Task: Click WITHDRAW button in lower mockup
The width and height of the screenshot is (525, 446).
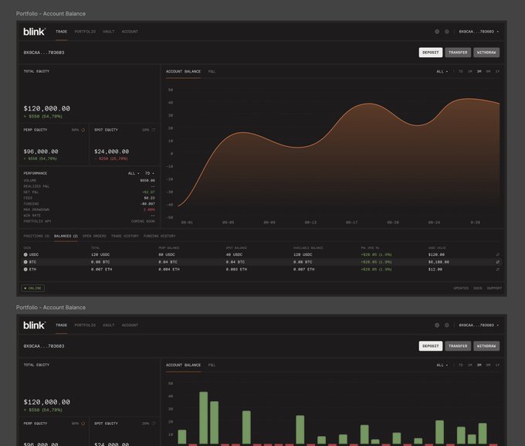Action: pyautogui.click(x=486, y=346)
